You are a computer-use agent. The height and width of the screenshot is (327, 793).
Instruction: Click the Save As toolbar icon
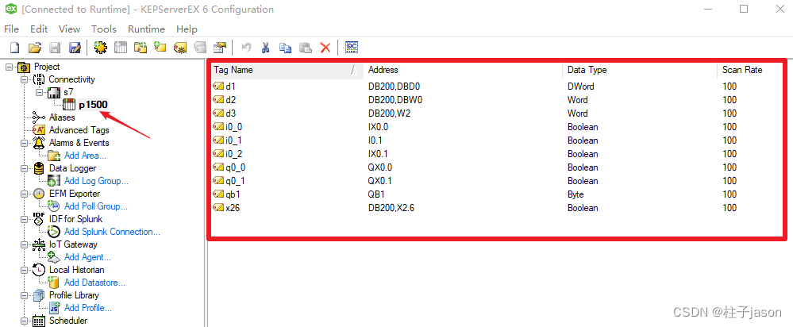(75, 48)
